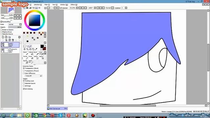This screenshot has width=210, height=118.
Task: Click the navigator preview thumbnail
Action: coord(11,10)
